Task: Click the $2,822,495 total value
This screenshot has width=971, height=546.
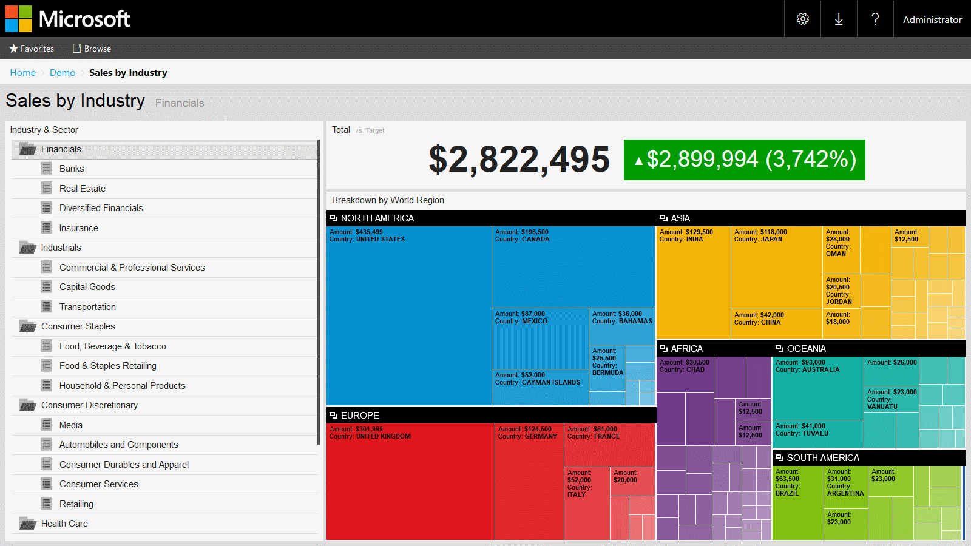Action: pos(519,160)
